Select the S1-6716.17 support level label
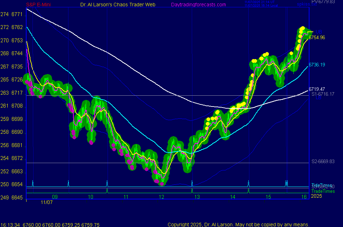343x227 pixels. tap(323, 94)
